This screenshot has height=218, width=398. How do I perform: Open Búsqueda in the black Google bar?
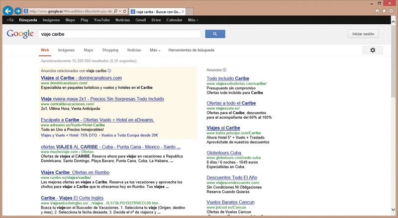[28, 20]
